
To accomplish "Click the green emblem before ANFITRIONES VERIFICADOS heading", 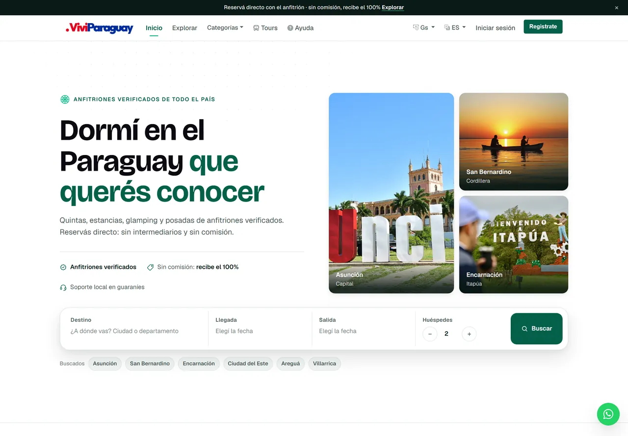I will click(65, 100).
